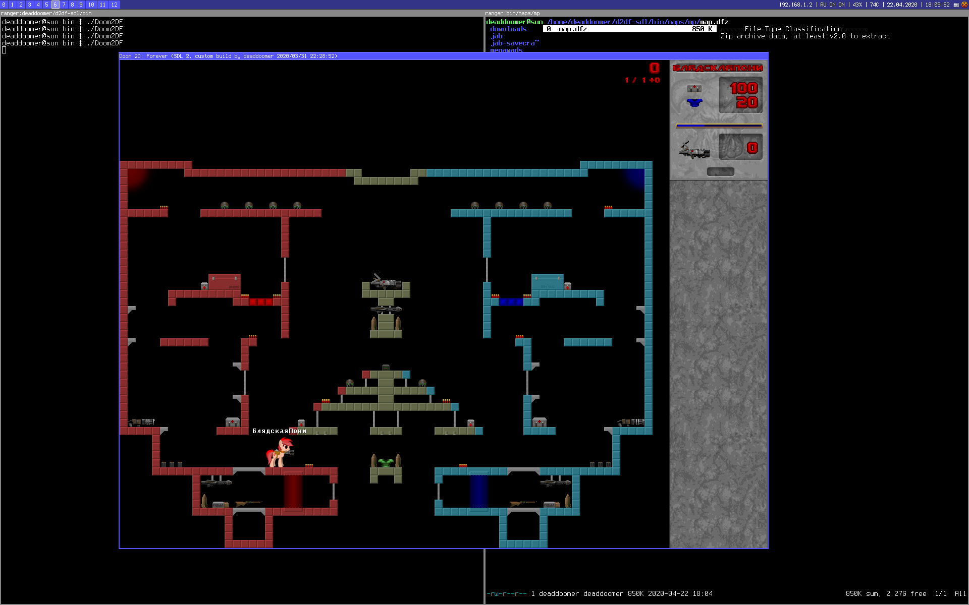This screenshot has height=605, width=969.
Task: Switch to workspace 3
Action: 29,5
